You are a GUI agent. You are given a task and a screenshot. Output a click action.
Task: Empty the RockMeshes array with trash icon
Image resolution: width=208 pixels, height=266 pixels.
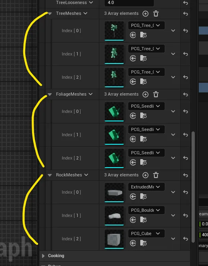click(156, 175)
